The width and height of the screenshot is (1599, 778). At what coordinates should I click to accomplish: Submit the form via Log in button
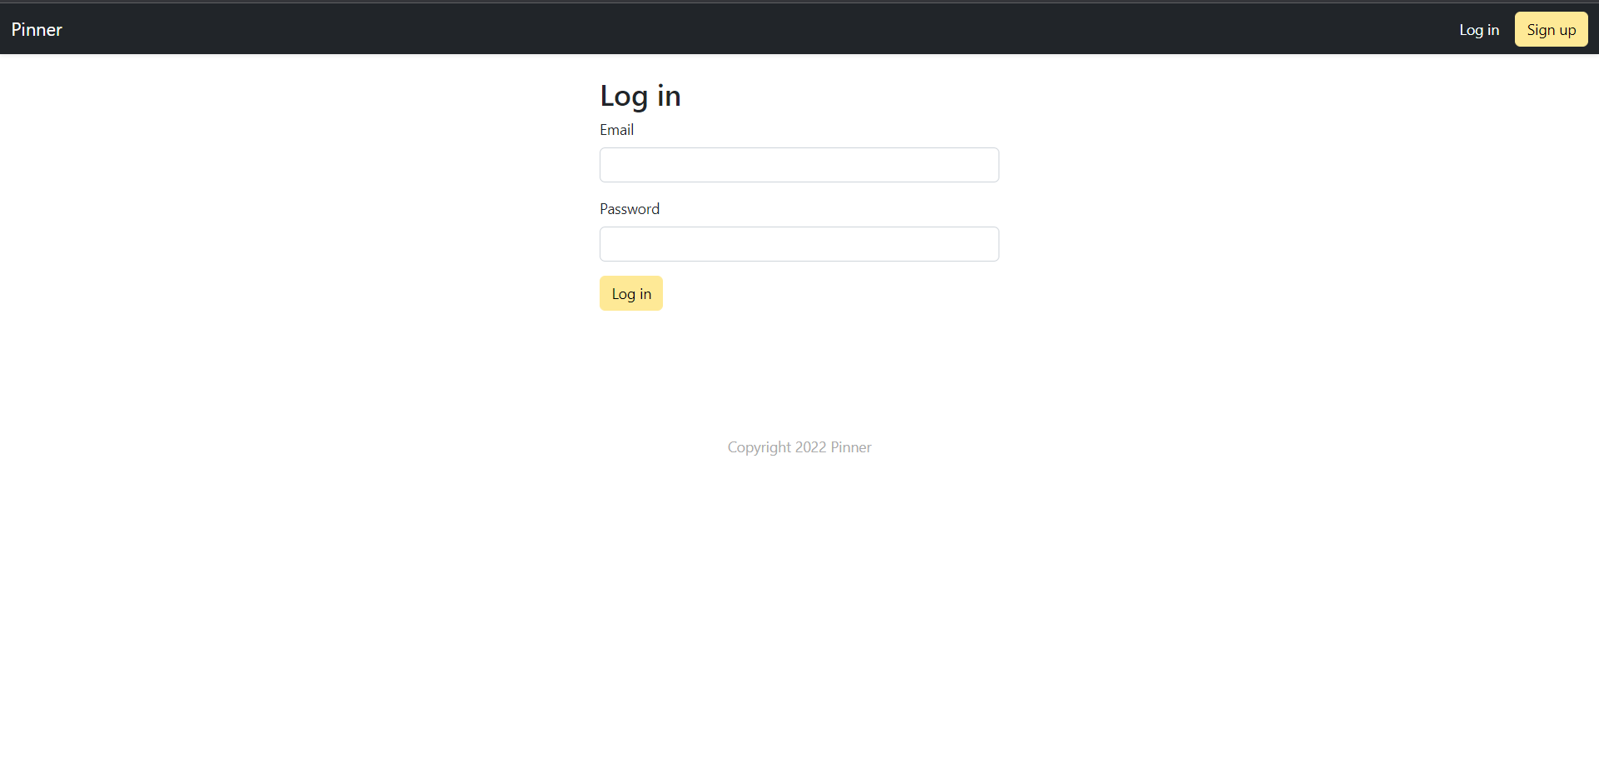(630, 292)
